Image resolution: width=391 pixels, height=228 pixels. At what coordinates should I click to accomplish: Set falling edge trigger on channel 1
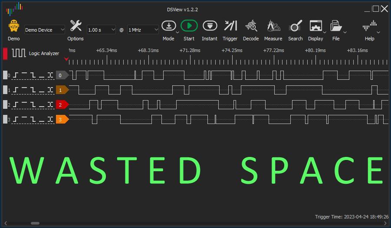coord(33,90)
